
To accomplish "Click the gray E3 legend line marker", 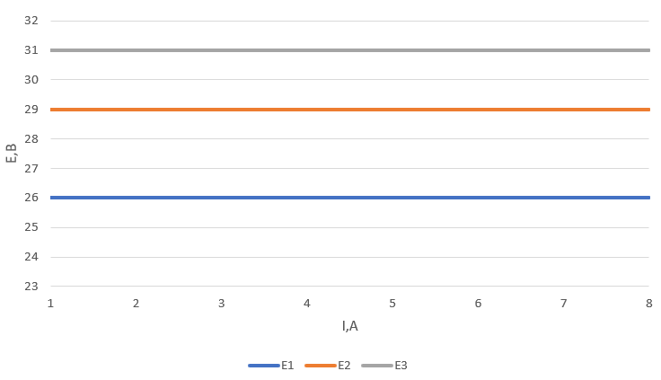I will [x=377, y=366].
